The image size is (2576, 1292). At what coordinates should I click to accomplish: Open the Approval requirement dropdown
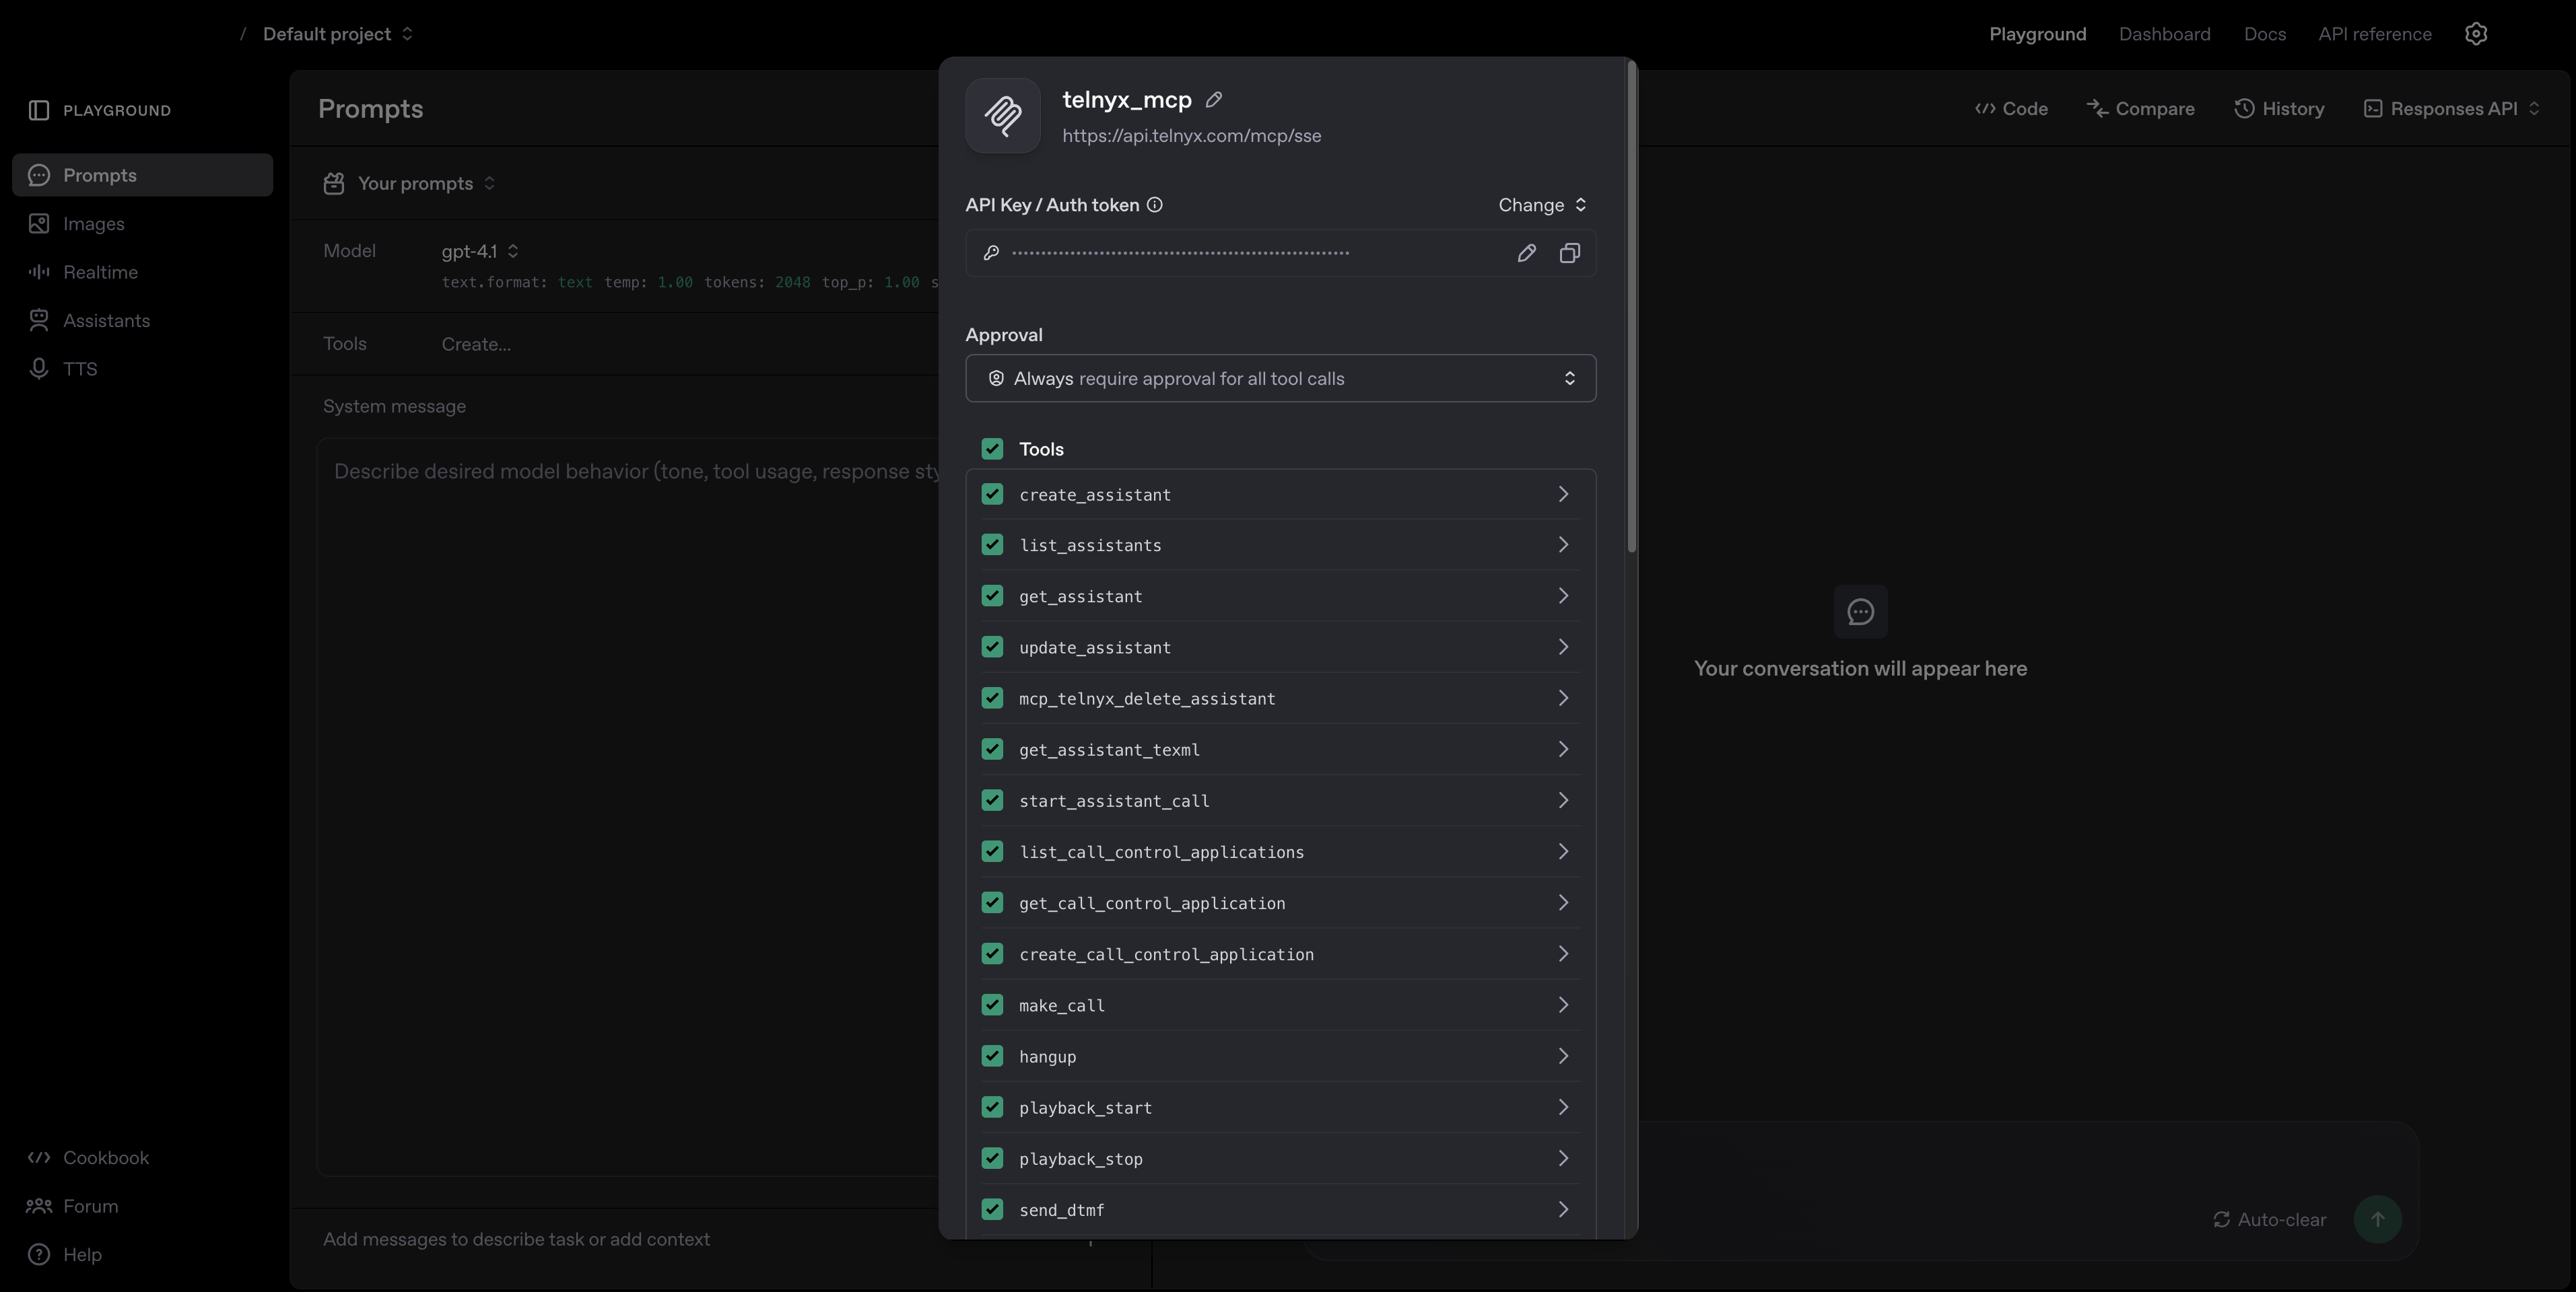pyautogui.click(x=1280, y=379)
